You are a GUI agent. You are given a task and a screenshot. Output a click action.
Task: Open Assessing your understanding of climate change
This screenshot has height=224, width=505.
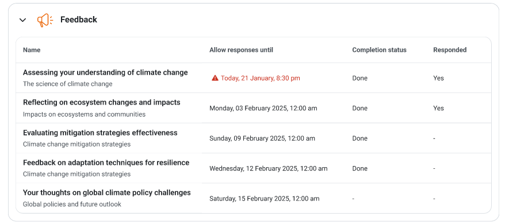(105, 72)
